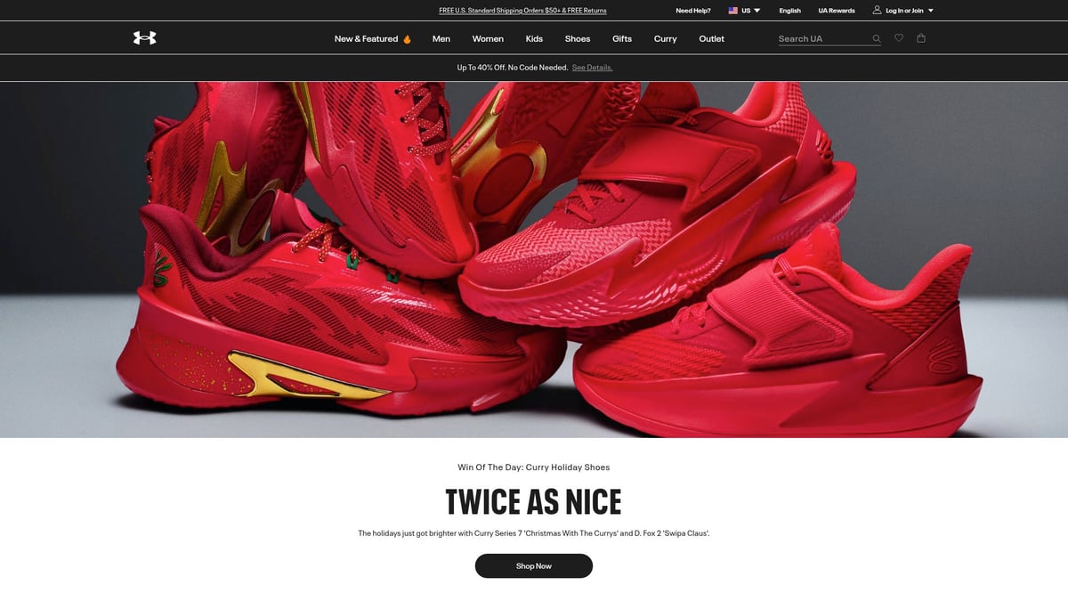Open the wishlist heart icon
The height and width of the screenshot is (601, 1068).
[x=899, y=38]
